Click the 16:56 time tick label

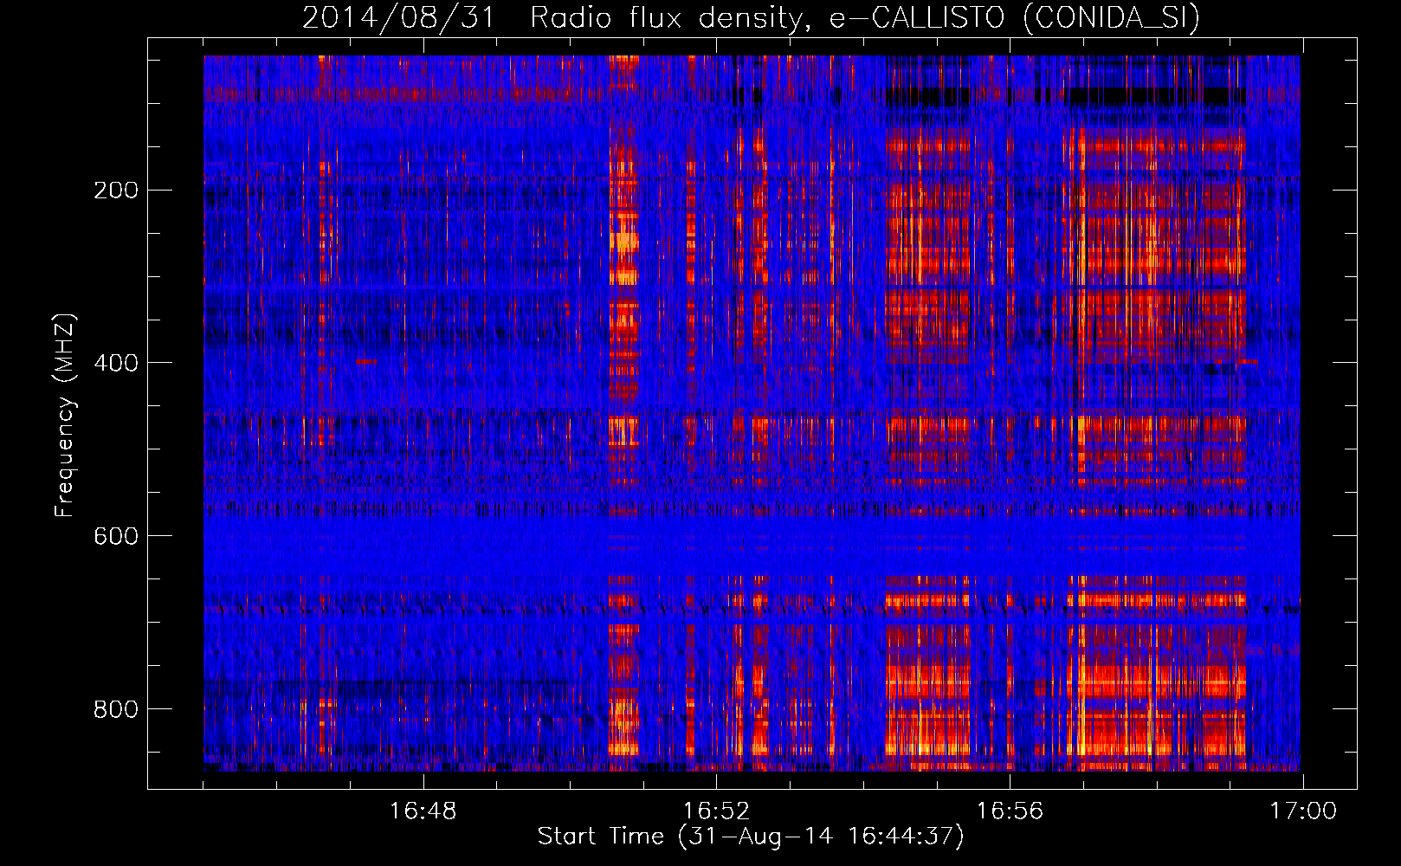tap(1010, 811)
